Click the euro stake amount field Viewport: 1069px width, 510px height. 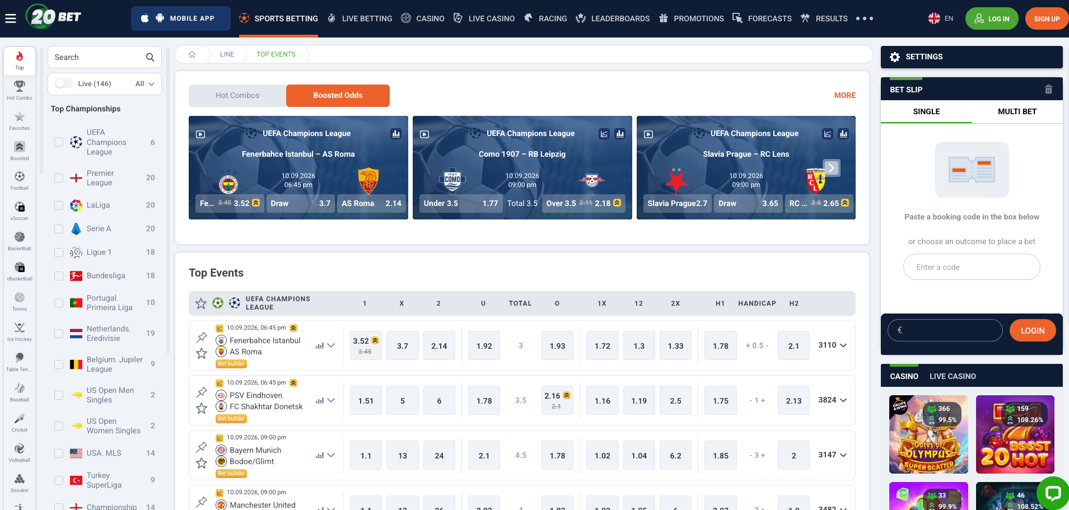[x=945, y=330]
